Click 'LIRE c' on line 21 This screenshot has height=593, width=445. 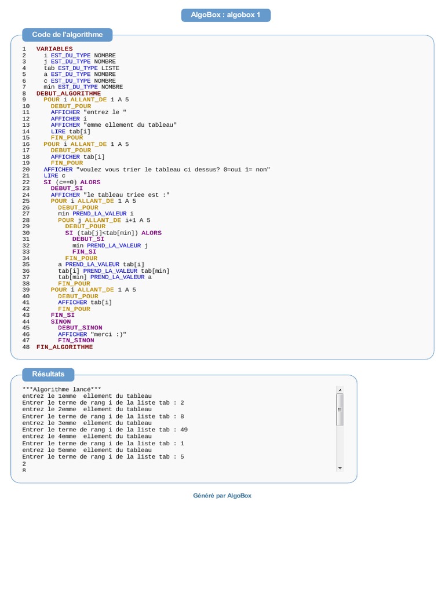(54, 176)
